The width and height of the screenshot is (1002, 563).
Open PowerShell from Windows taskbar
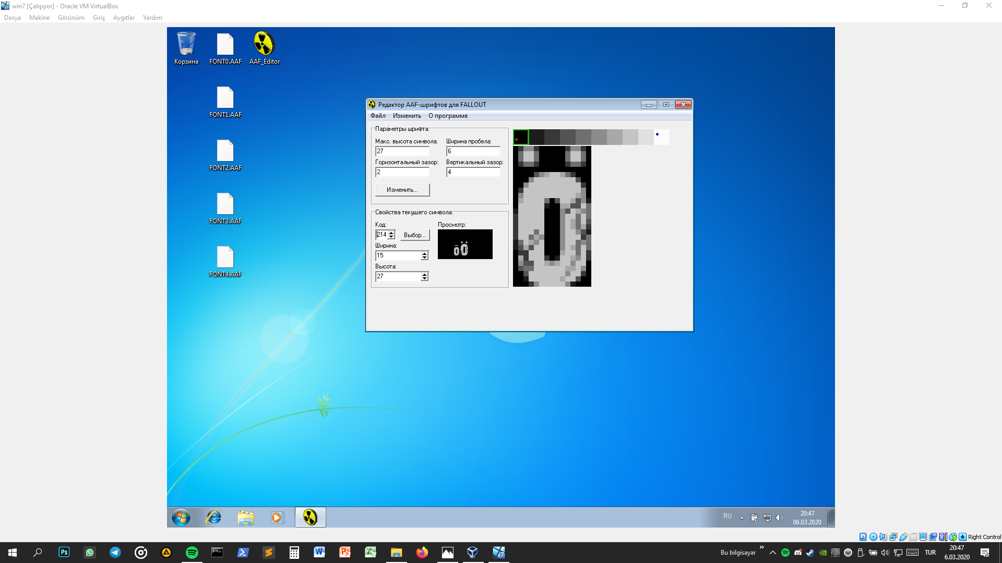[243, 552]
